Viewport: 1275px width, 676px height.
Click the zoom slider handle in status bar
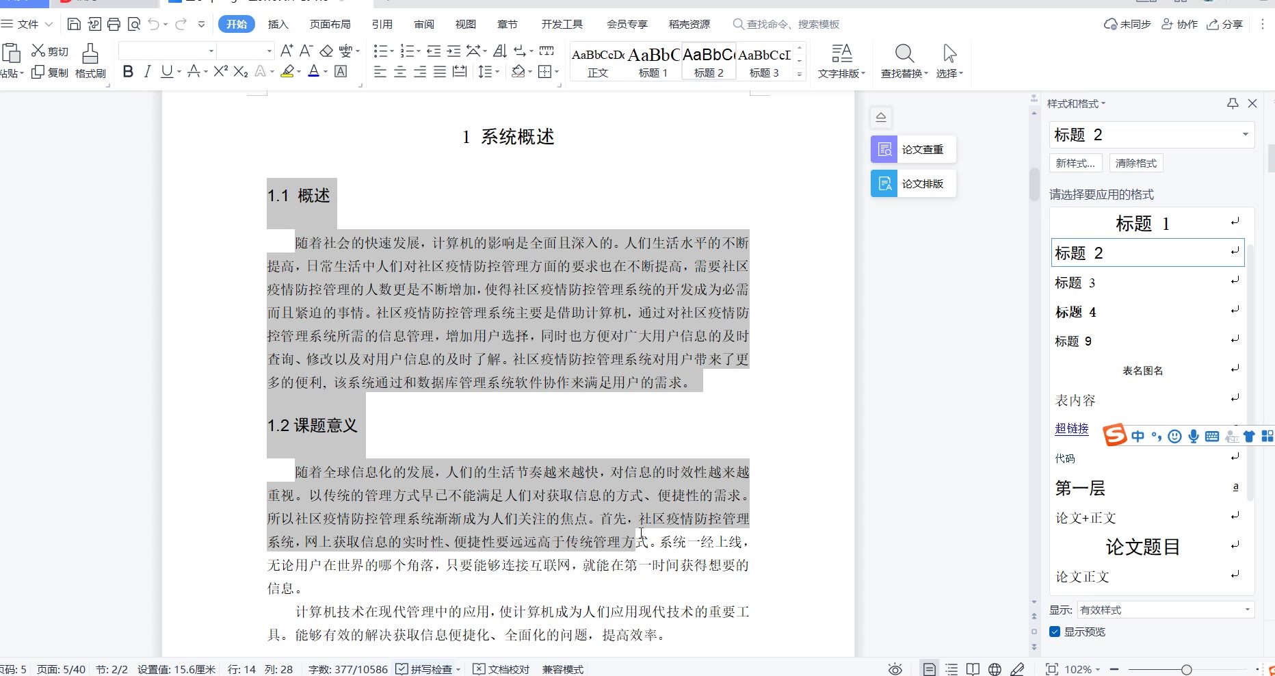pyautogui.click(x=1186, y=669)
